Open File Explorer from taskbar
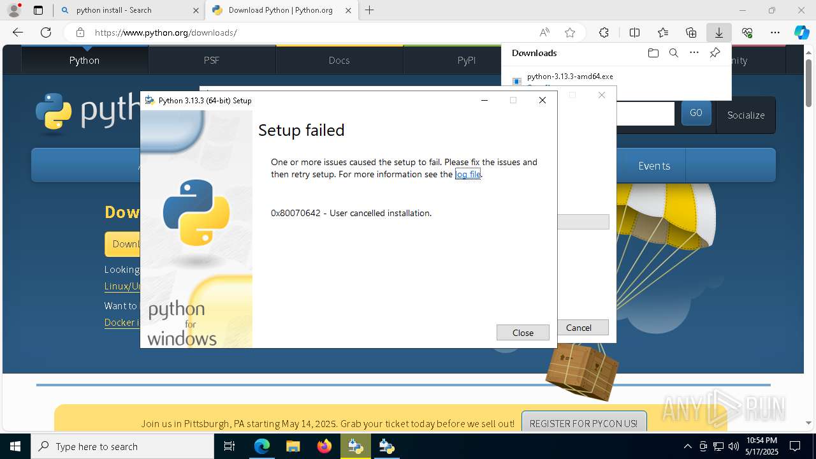 point(293,446)
